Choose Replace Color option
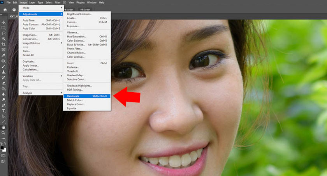 [87, 104]
